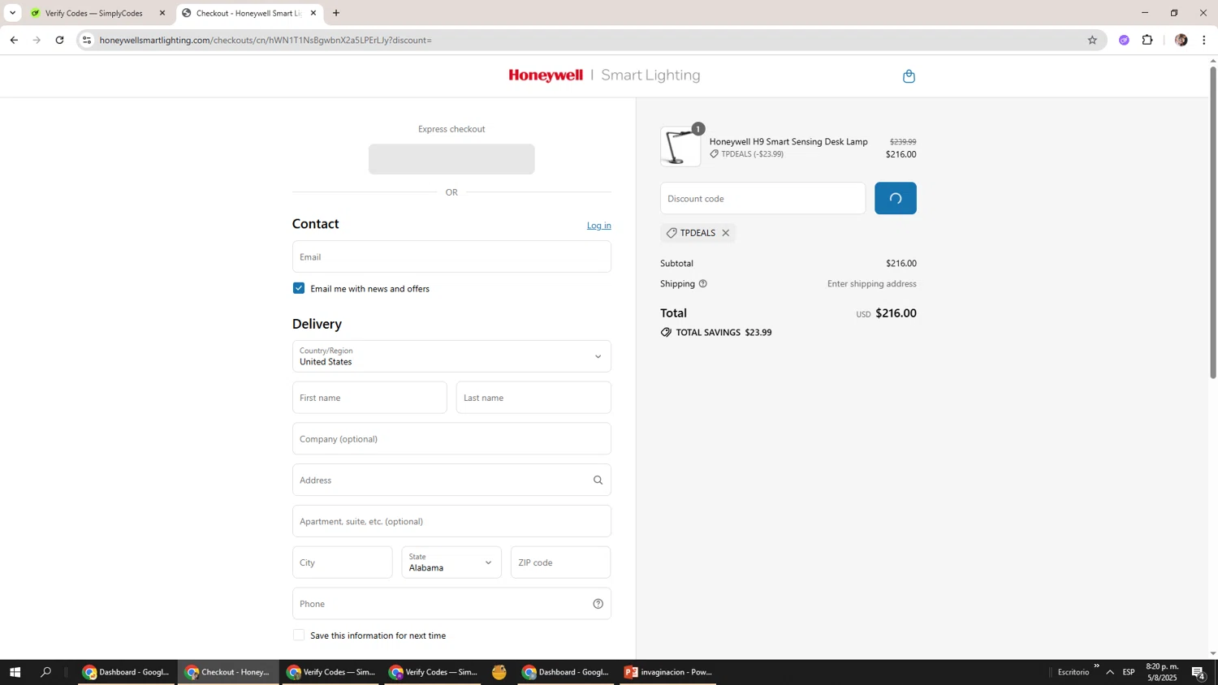The image size is (1218, 685).
Task: Open first Verify Codes Chrome taskbar window
Action: pos(331,672)
